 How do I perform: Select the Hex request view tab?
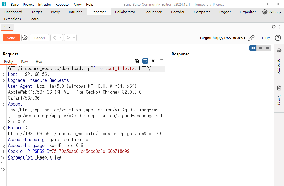pos(39,61)
